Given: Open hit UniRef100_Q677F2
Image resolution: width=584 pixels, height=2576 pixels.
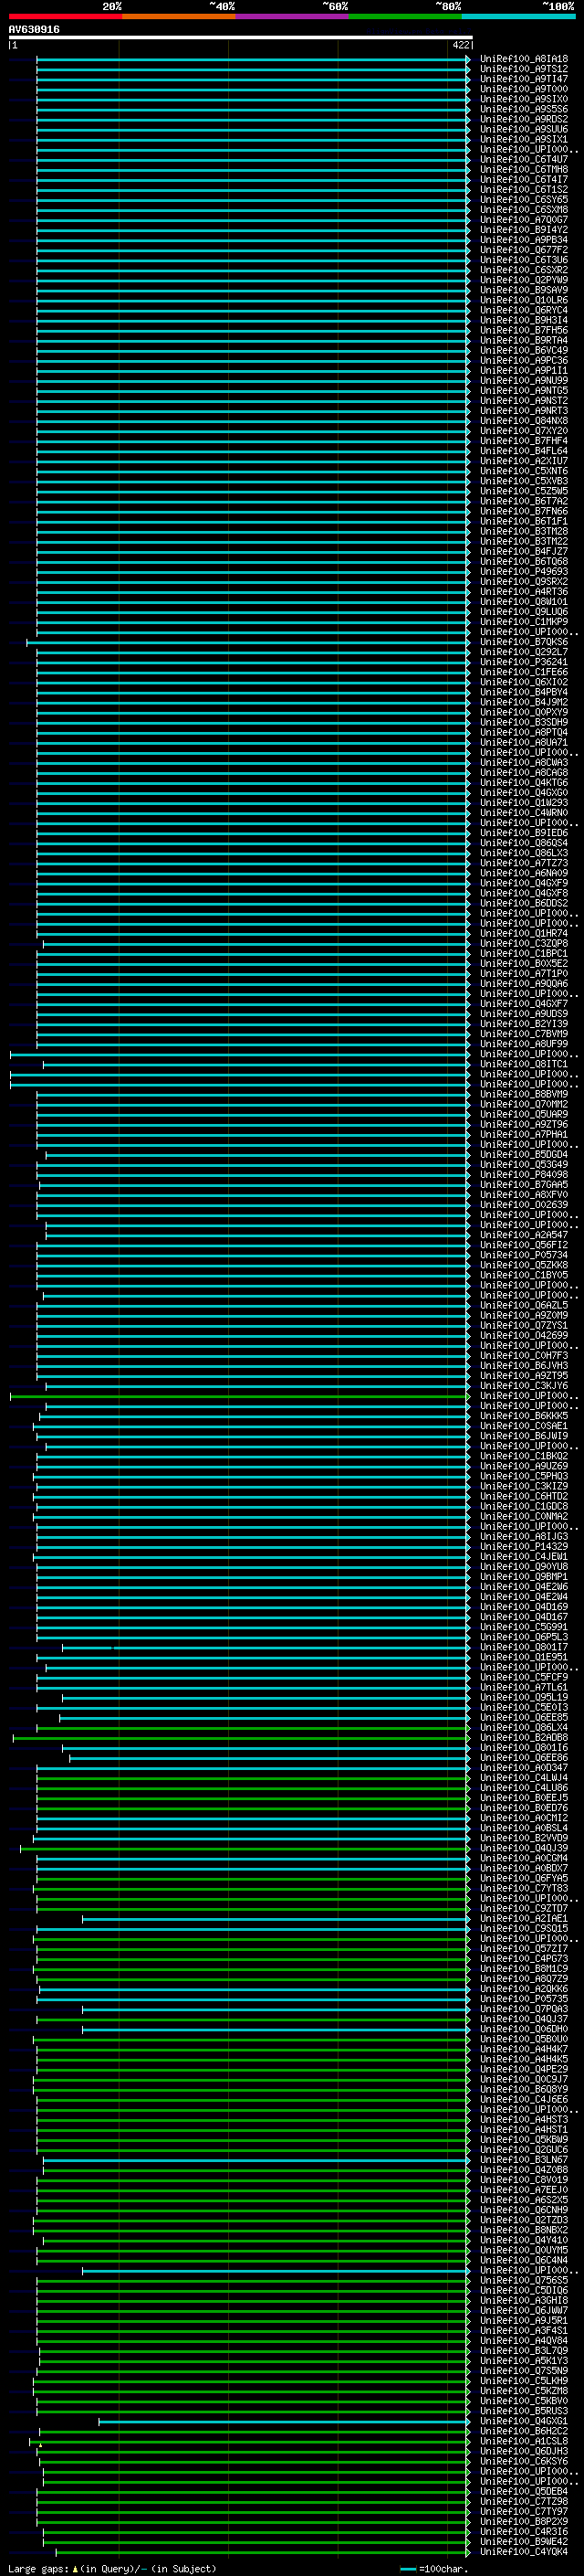Looking at the screenshot, I should (x=524, y=250).
